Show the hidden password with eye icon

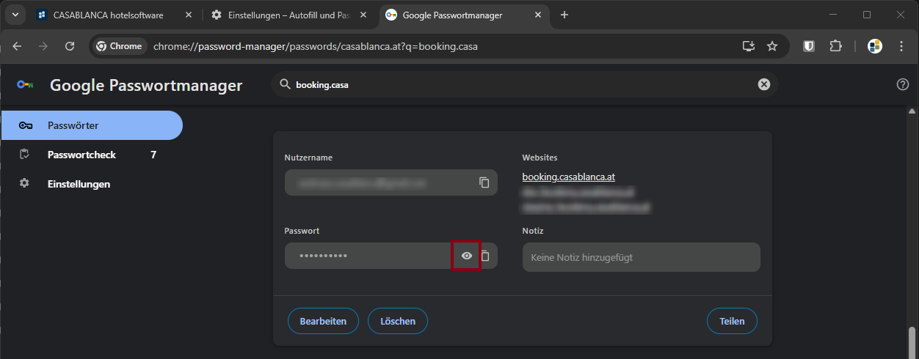coord(466,256)
